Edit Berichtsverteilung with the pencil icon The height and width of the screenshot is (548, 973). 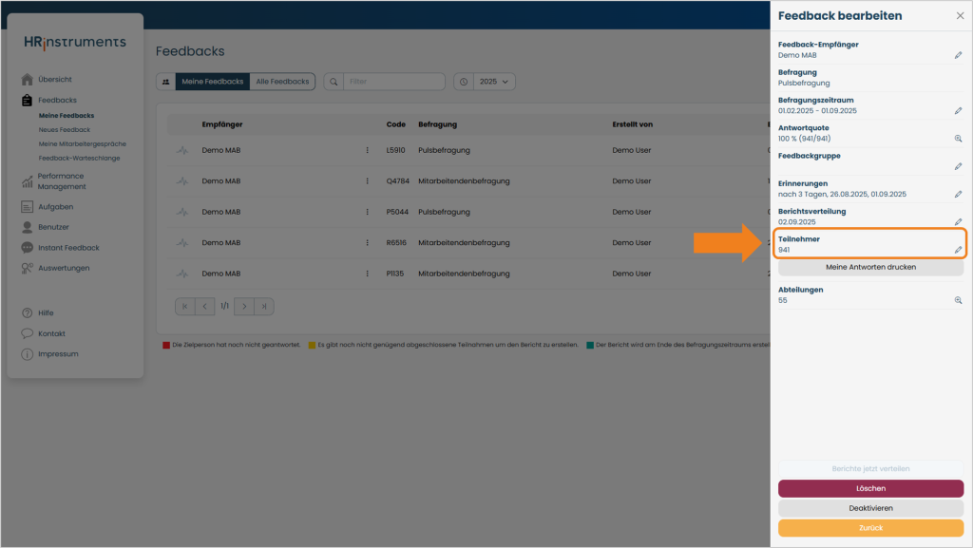(958, 222)
